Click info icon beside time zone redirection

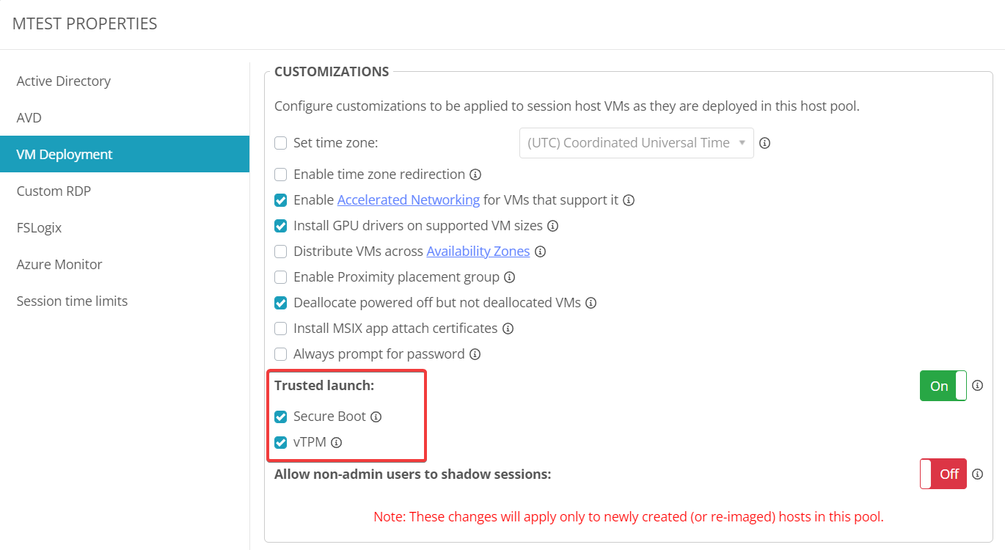click(475, 175)
